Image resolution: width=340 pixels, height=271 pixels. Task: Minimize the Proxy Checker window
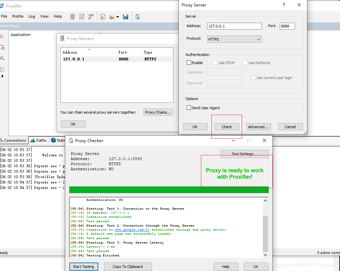[x=234, y=140]
